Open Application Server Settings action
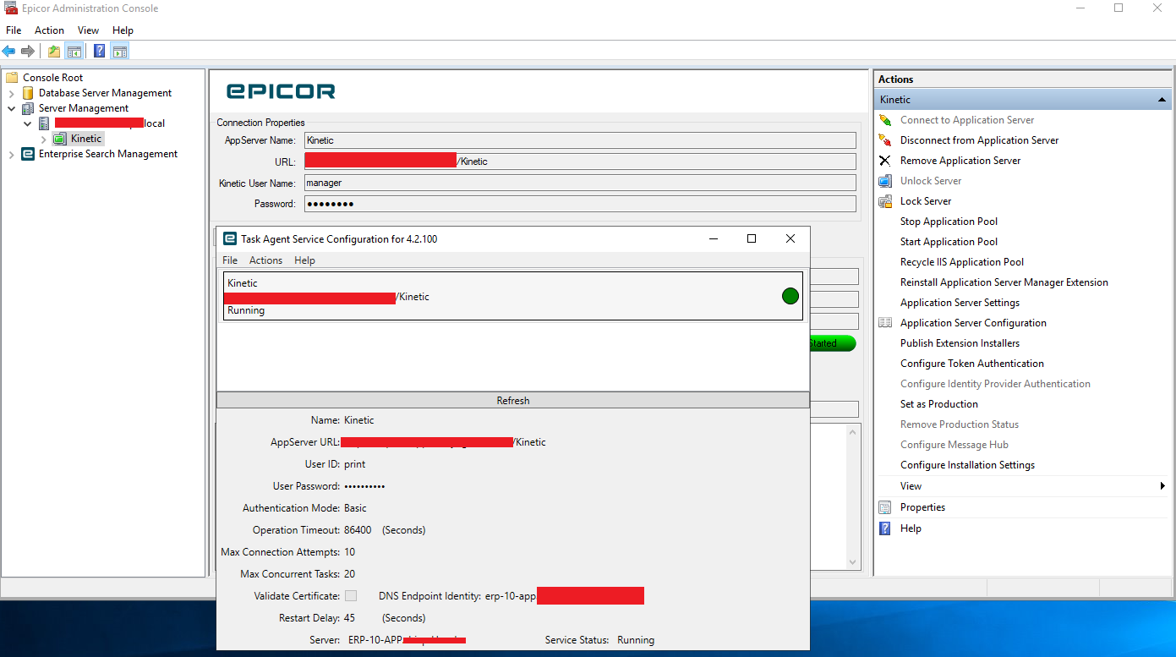Viewport: 1176px width, 657px height. [960, 303]
